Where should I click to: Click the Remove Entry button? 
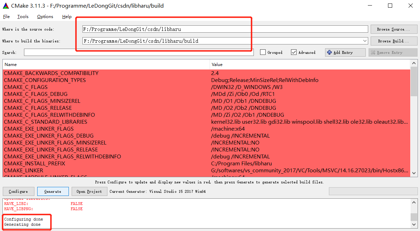pos(393,52)
